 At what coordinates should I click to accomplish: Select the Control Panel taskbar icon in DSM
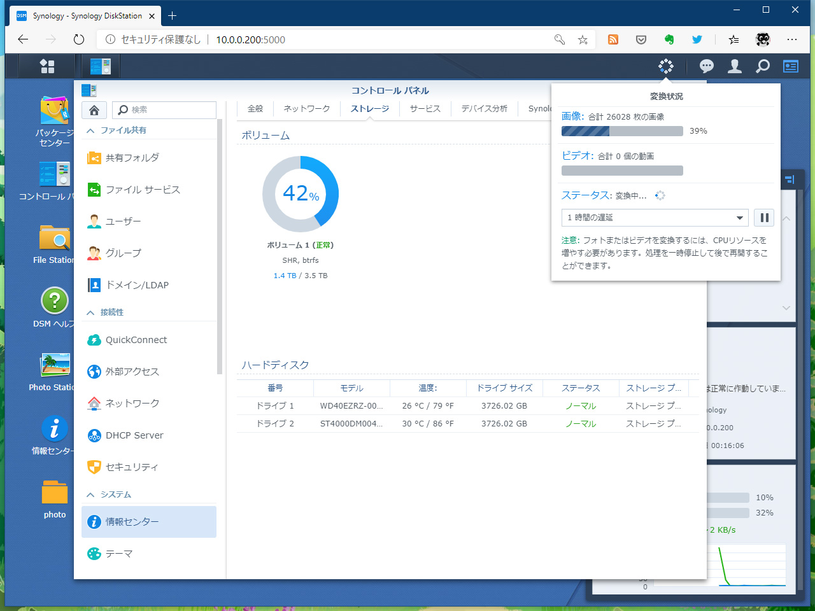click(101, 66)
